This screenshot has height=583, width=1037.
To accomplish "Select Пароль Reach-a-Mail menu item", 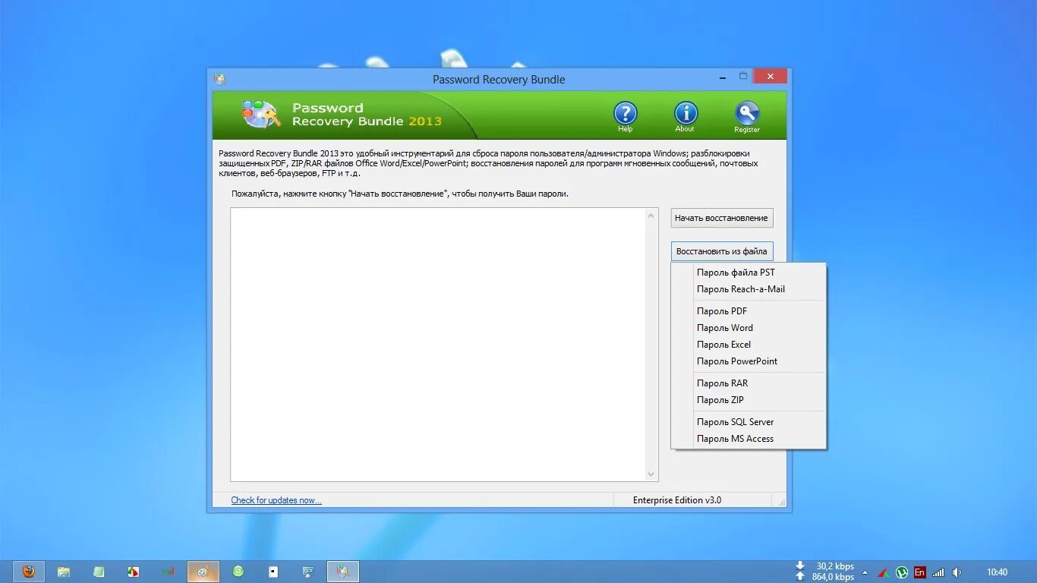I will (x=749, y=289).
